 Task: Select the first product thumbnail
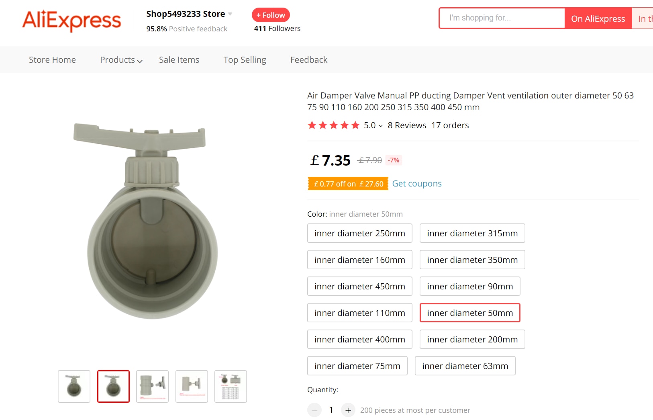[x=74, y=386]
